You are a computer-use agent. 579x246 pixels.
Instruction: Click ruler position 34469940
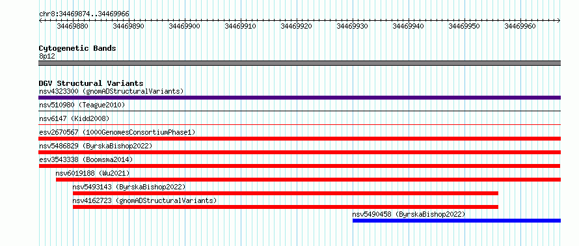[409, 26]
